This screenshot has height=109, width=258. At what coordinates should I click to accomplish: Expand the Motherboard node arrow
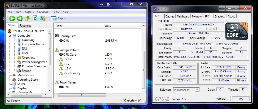click(x=10, y=75)
